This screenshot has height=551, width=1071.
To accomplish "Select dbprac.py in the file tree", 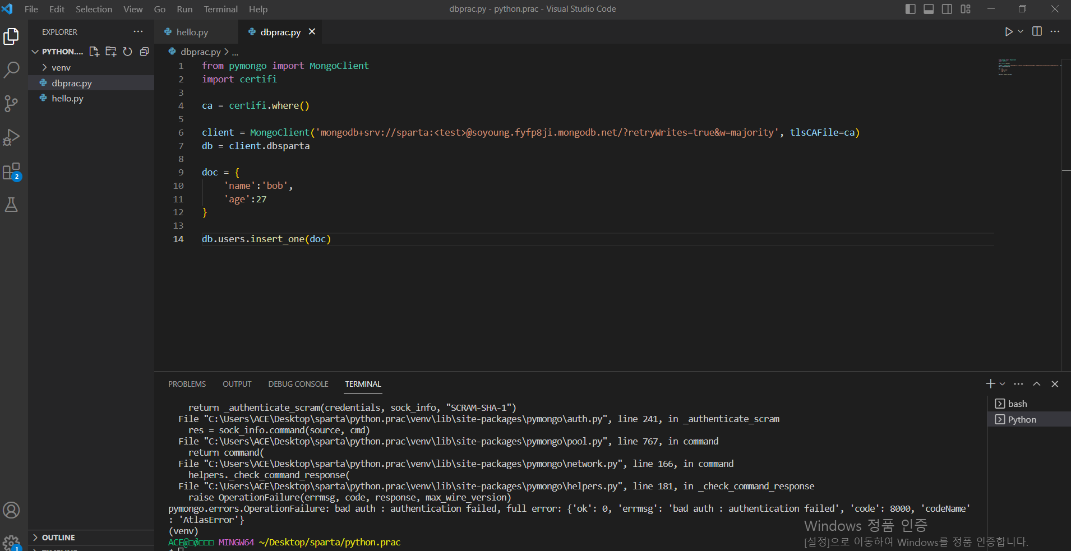I will (91, 83).
